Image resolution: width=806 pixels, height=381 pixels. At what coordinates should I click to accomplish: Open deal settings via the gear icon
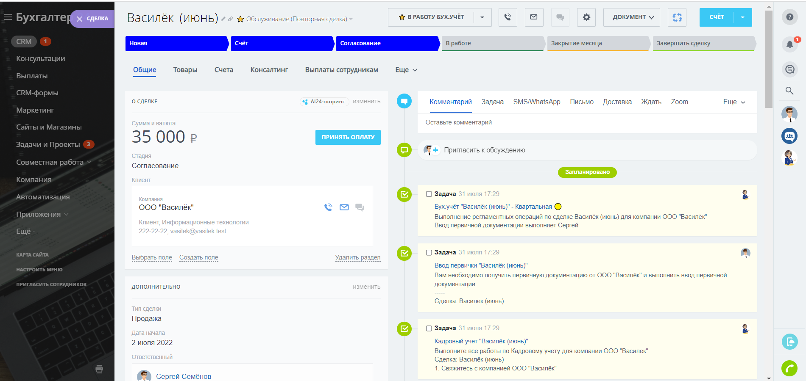pos(586,17)
